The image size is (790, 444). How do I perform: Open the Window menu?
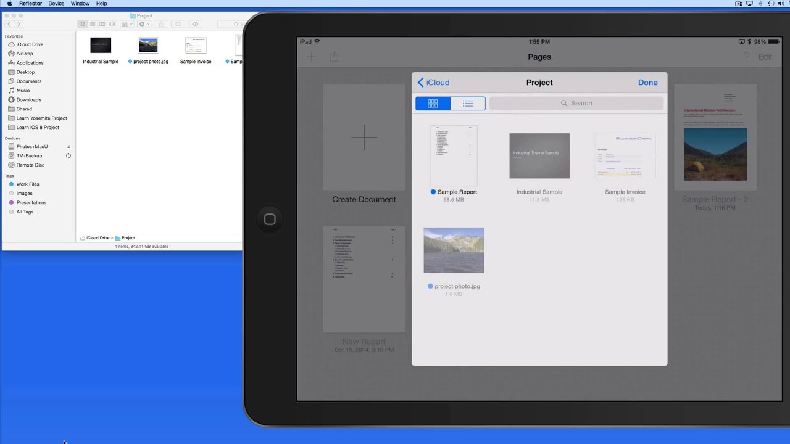[x=80, y=4]
